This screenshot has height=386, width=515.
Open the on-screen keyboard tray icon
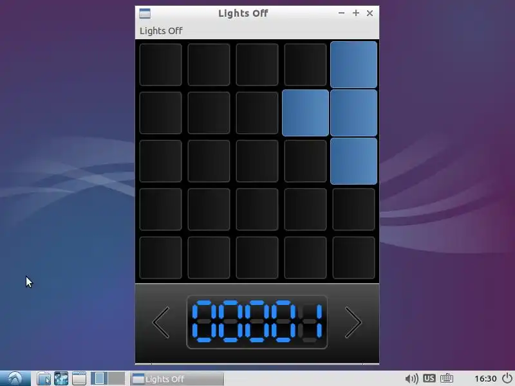point(447,378)
